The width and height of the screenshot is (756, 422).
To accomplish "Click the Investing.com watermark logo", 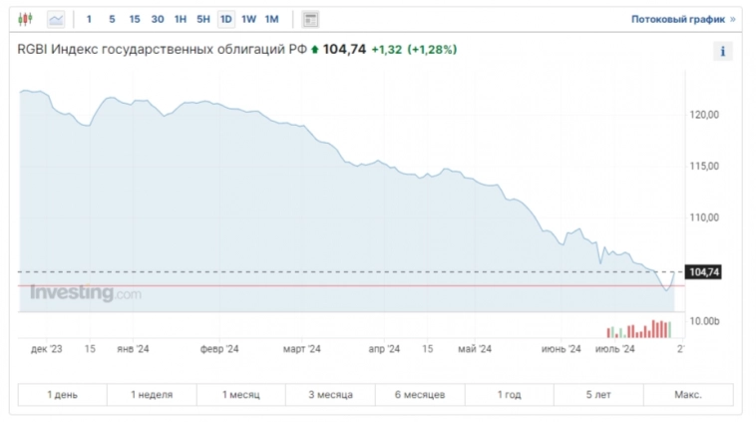I will tap(85, 293).
